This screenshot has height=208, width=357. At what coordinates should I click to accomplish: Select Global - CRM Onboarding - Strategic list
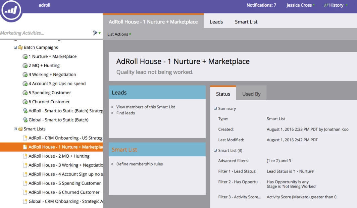pos(65,201)
